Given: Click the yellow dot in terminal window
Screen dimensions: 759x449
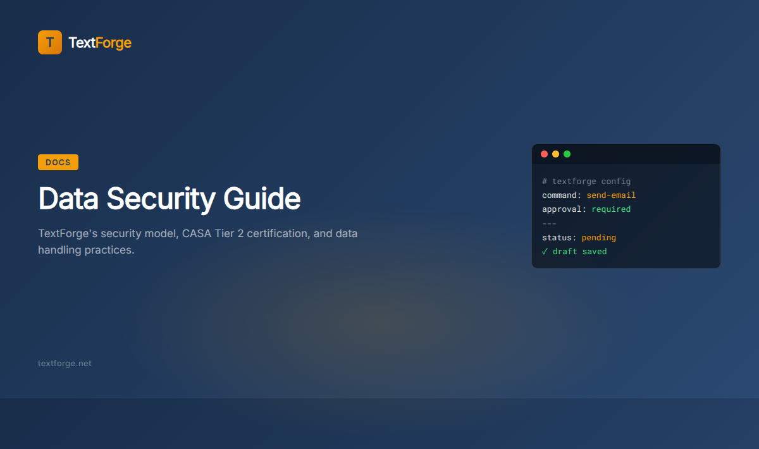Looking at the screenshot, I should pyautogui.click(x=556, y=154).
